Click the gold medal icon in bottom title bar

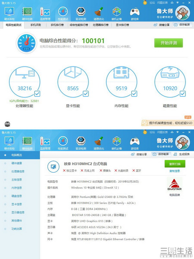point(145,132)
